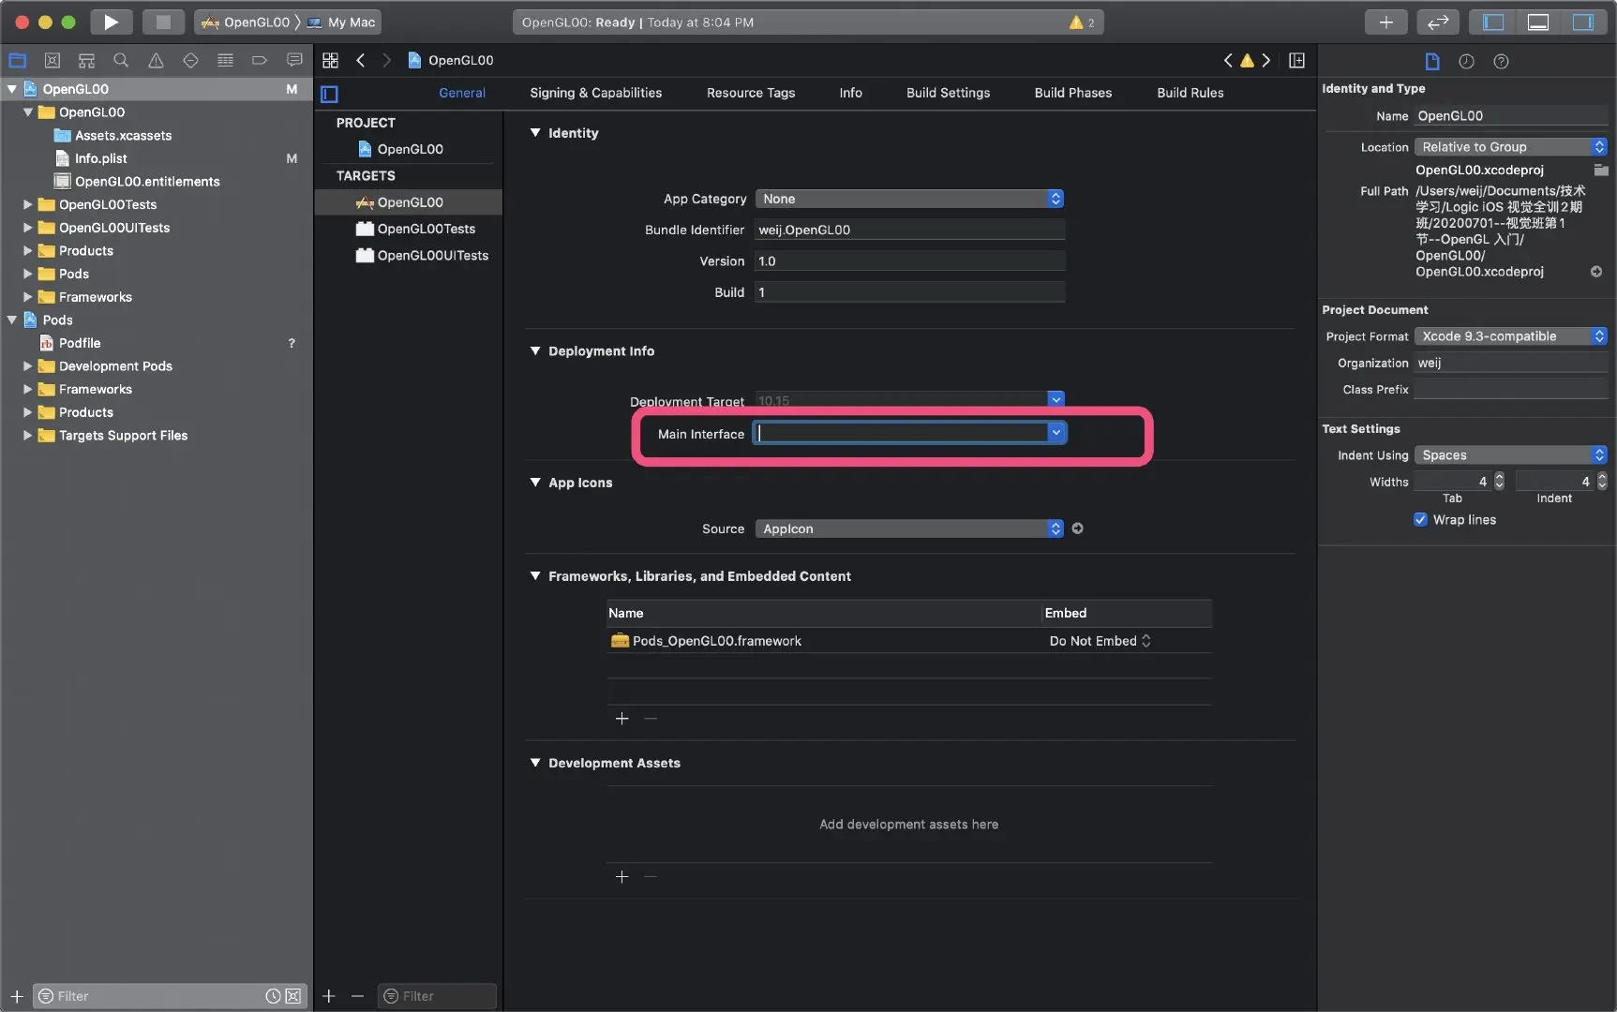Go back in editor history
Screen dimensions: 1617x1012
point(360,60)
